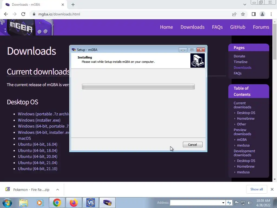Reload the mGBA downloads page
This screenshot has width=277, height=208.
23,14
